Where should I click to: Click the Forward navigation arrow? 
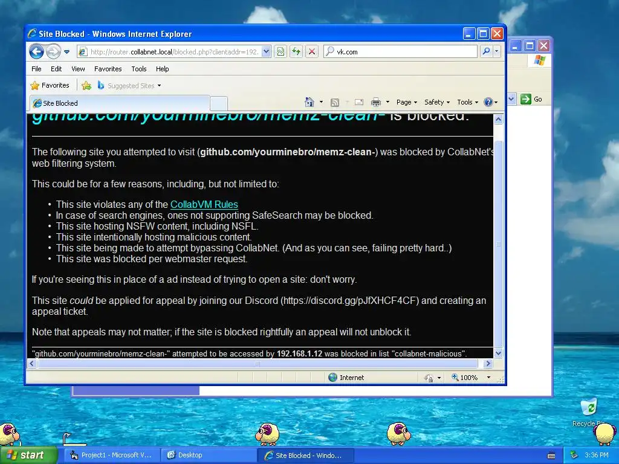(54, 51)
